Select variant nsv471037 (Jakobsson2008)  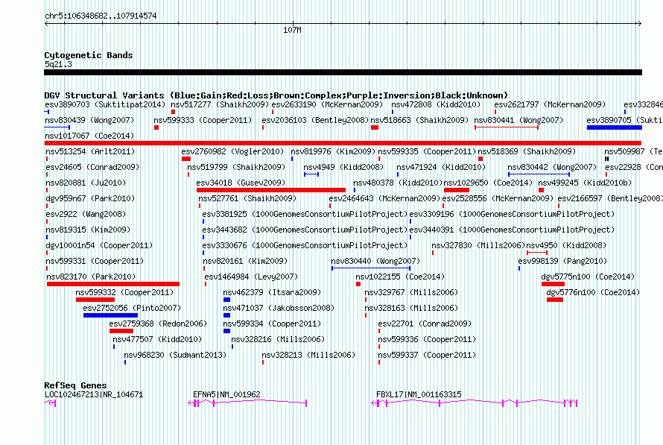point(279,308)
